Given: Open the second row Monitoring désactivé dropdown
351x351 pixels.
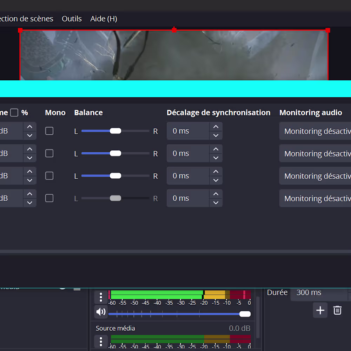Looking at the screenshot, I should point(315,153).
